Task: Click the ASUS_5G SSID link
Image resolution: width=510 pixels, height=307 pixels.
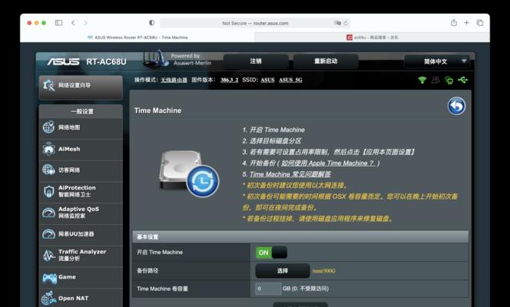Action: coord(290,80)
